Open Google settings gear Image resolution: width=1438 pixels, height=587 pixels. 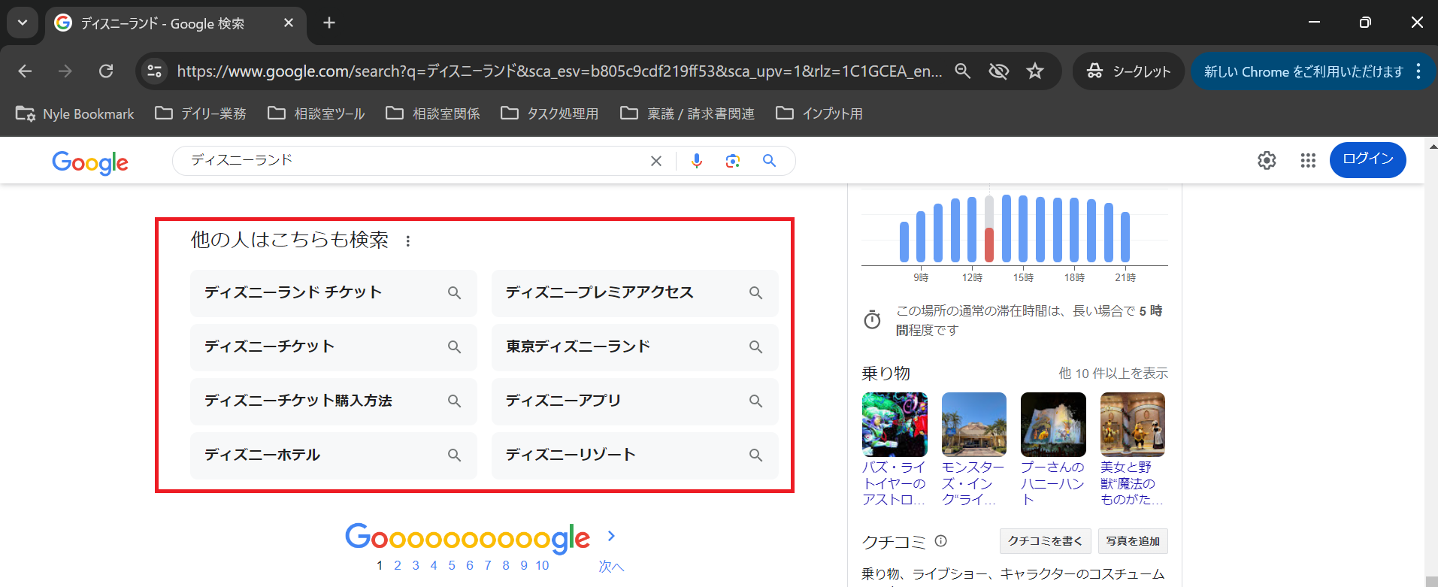click(1267, 160)
